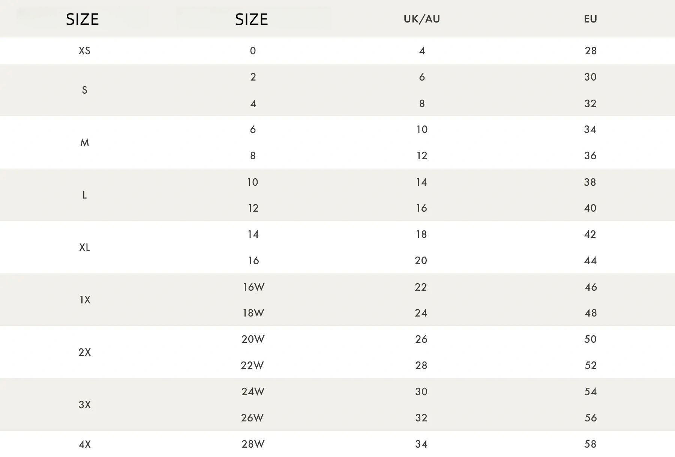Select the 3X size label
This screenshot has width=675, height=457.
click(x=85, y=405)
